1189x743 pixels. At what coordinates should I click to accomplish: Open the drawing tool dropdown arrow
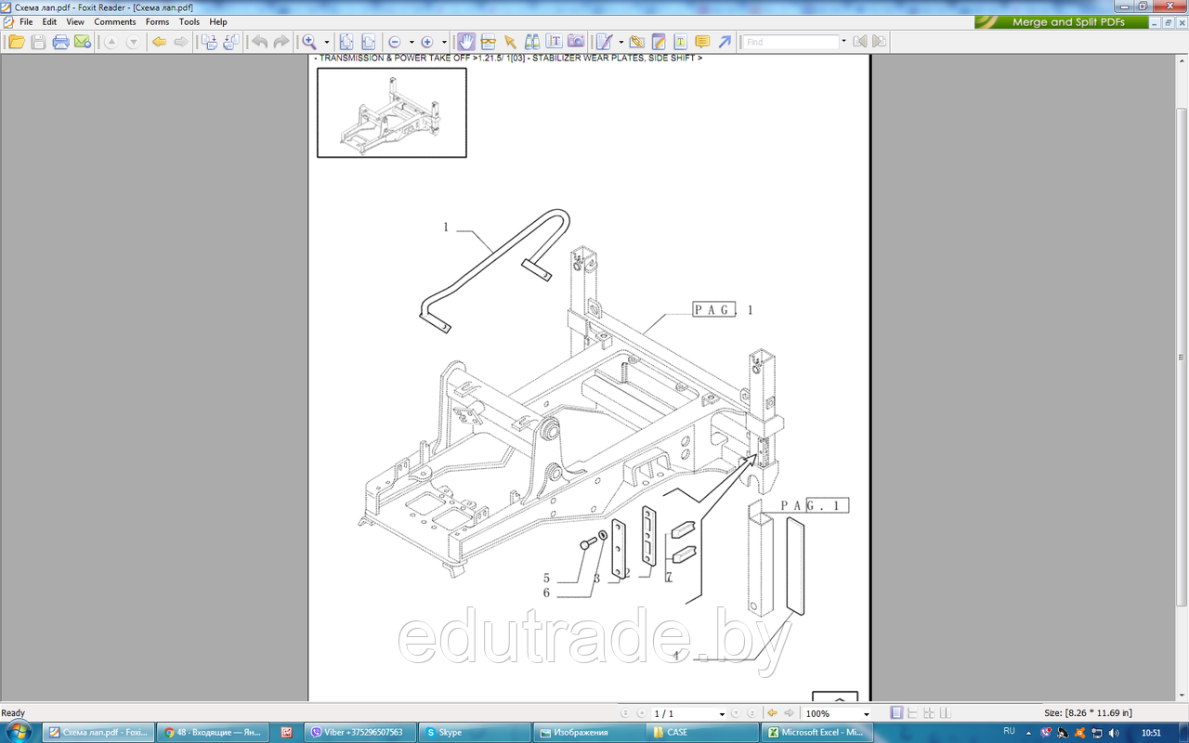[621, 42]
